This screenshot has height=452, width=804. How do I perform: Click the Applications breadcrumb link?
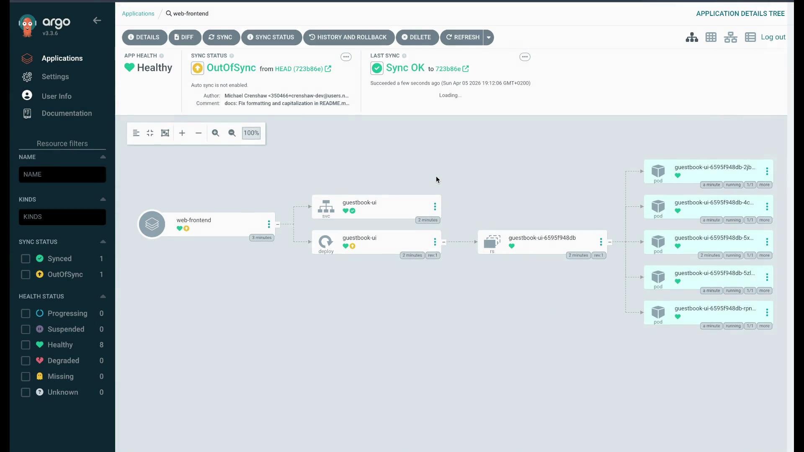click(x=138, y=13)
